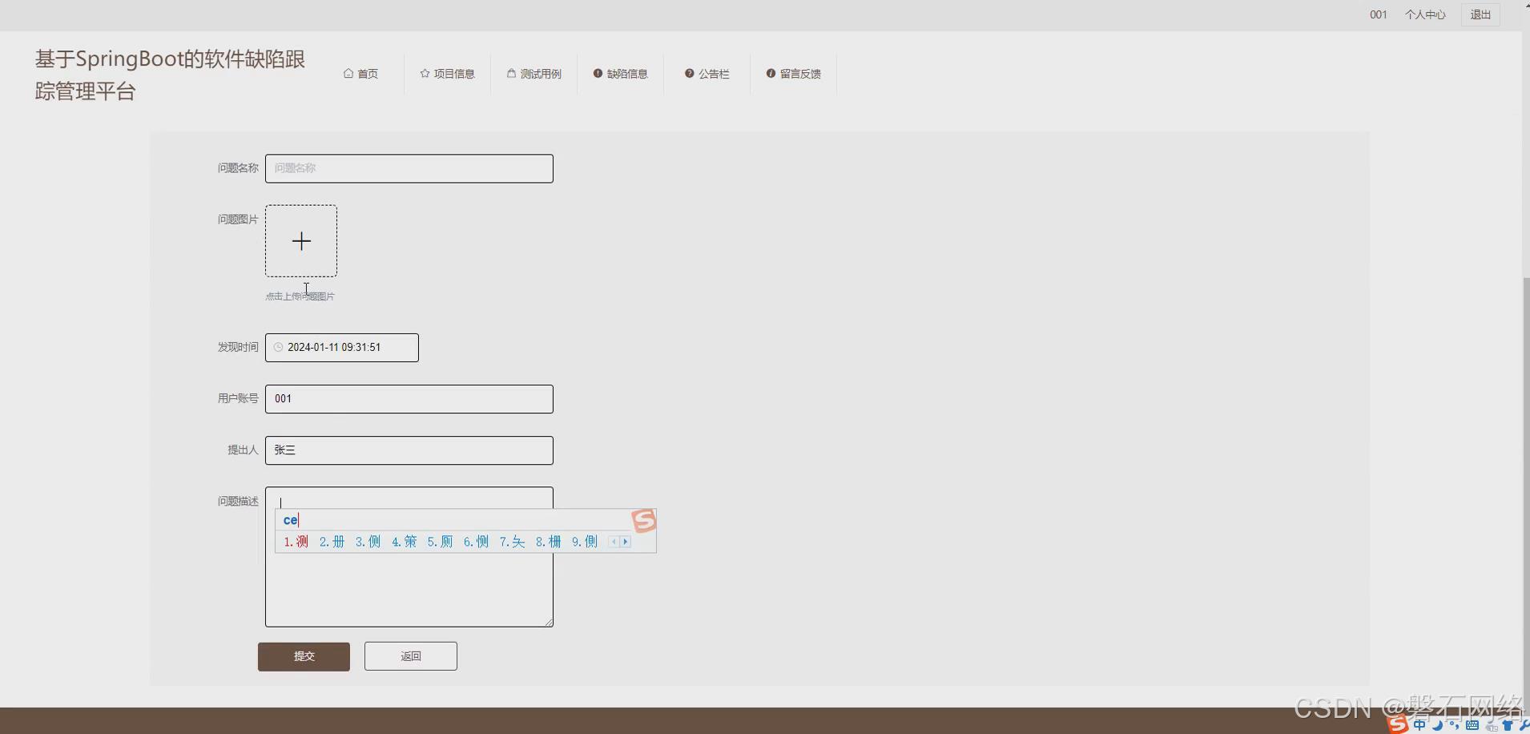Click the home icon beside 首页
Viewport: 1530px width, 734px height.
click(x=348, y=74)
